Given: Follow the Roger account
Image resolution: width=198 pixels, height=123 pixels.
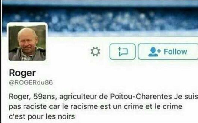Looking at the screenshot, I should coord(168,52).
